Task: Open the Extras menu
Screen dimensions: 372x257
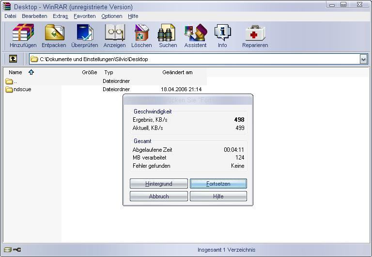Action: [x=61, y=16]
